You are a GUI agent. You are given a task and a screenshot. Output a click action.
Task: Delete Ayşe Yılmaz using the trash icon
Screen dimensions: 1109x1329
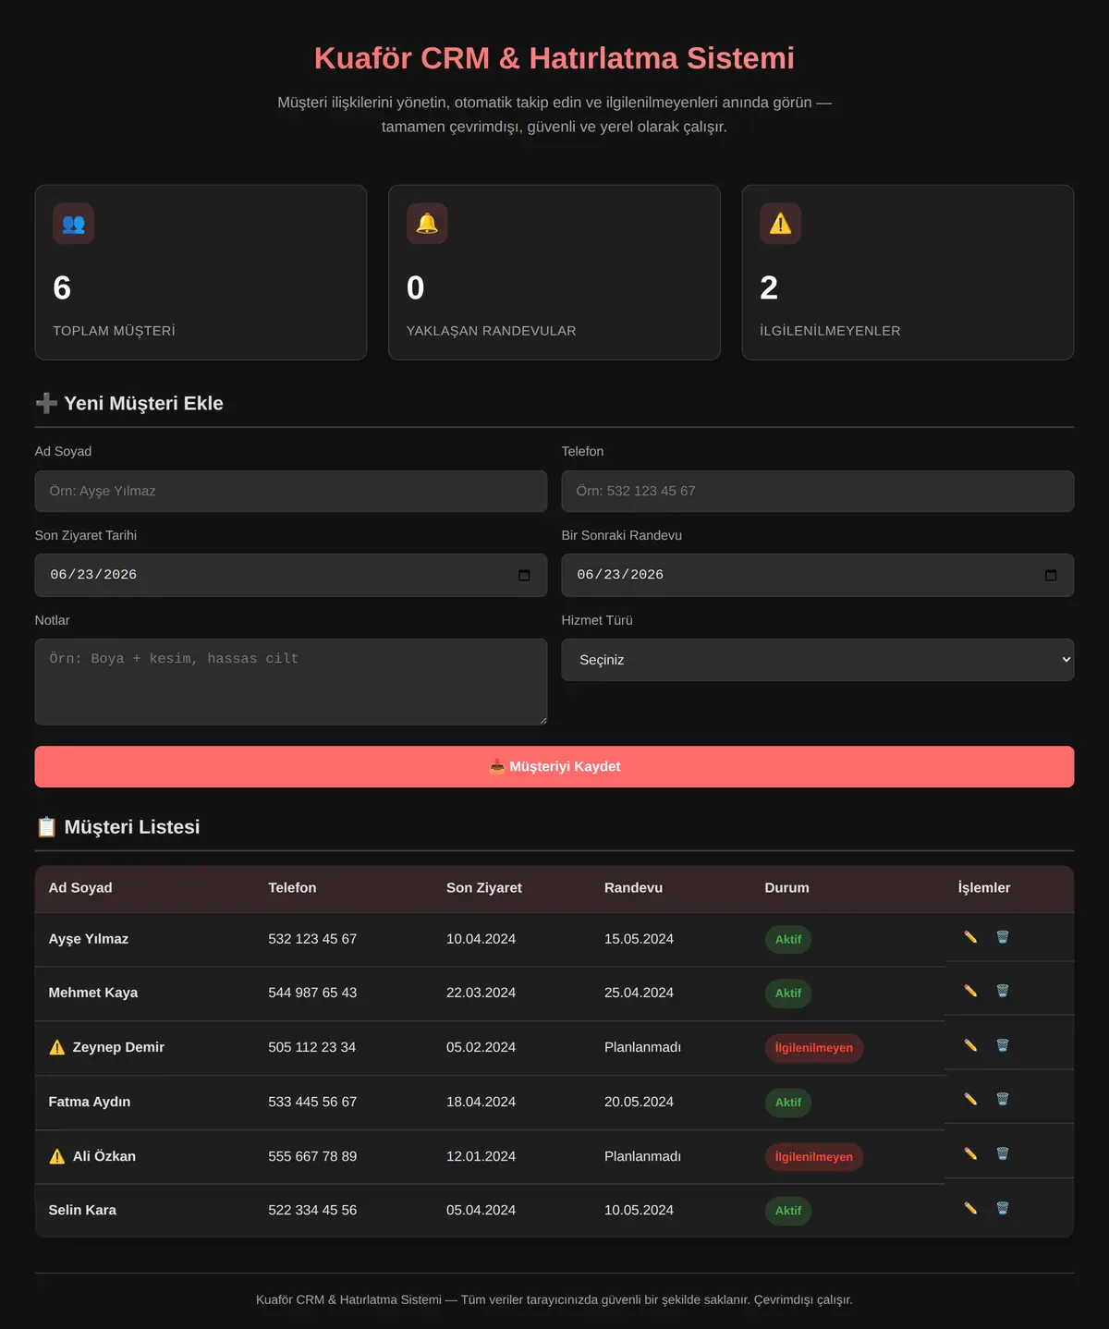[1003, 937]
